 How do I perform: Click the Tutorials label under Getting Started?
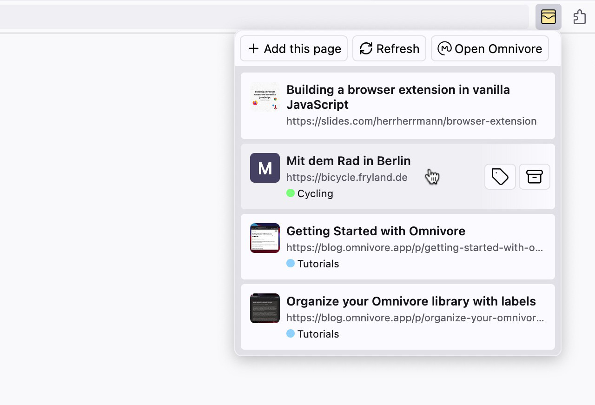[318, 264]
